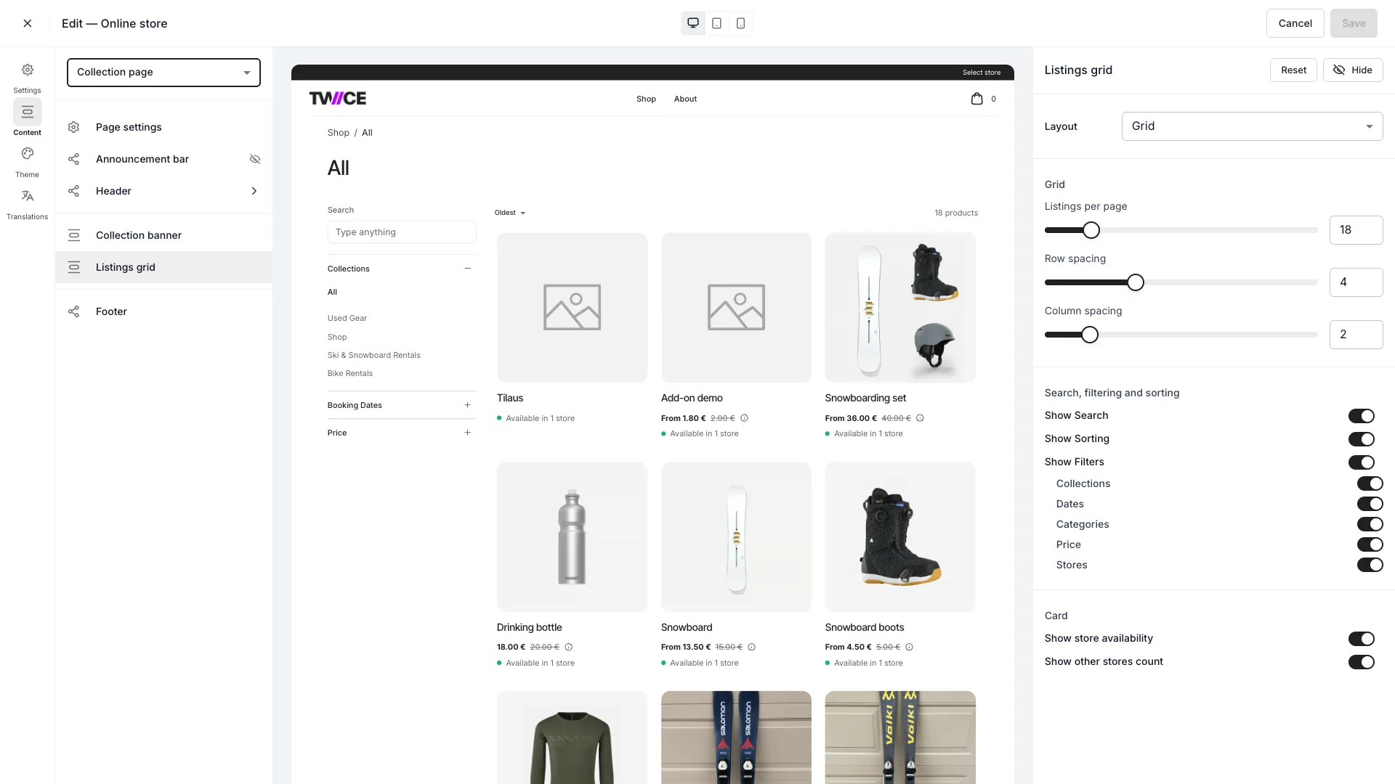Click price info icon for Add-on demo
The height and width of the screenshot is (784, 1395).
pyautogui.click(x=744, y=418)
